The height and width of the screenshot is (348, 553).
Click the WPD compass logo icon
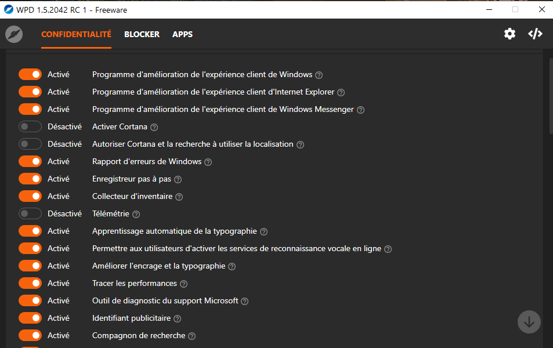[14, 34]
